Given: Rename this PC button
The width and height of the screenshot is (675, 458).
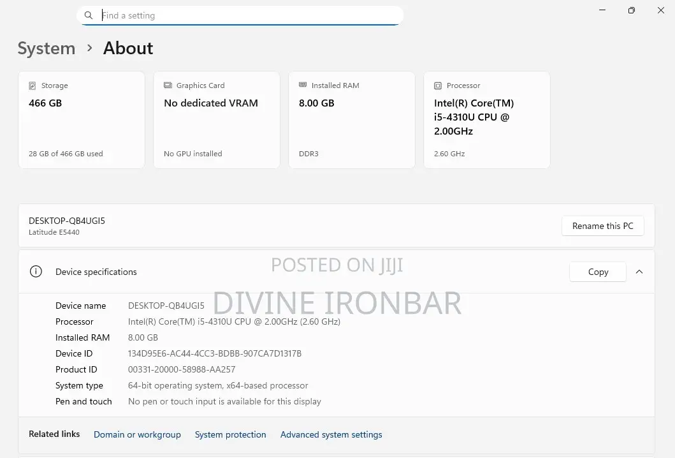Looking at the screenshot, I should click(603, 226).
